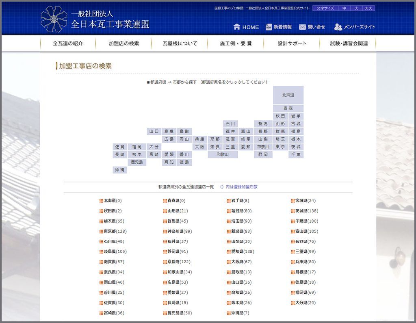Open the 宮城県(24) list link
Image resolution: width=416 pixels, height=323 pixels.
coord(305,201)
